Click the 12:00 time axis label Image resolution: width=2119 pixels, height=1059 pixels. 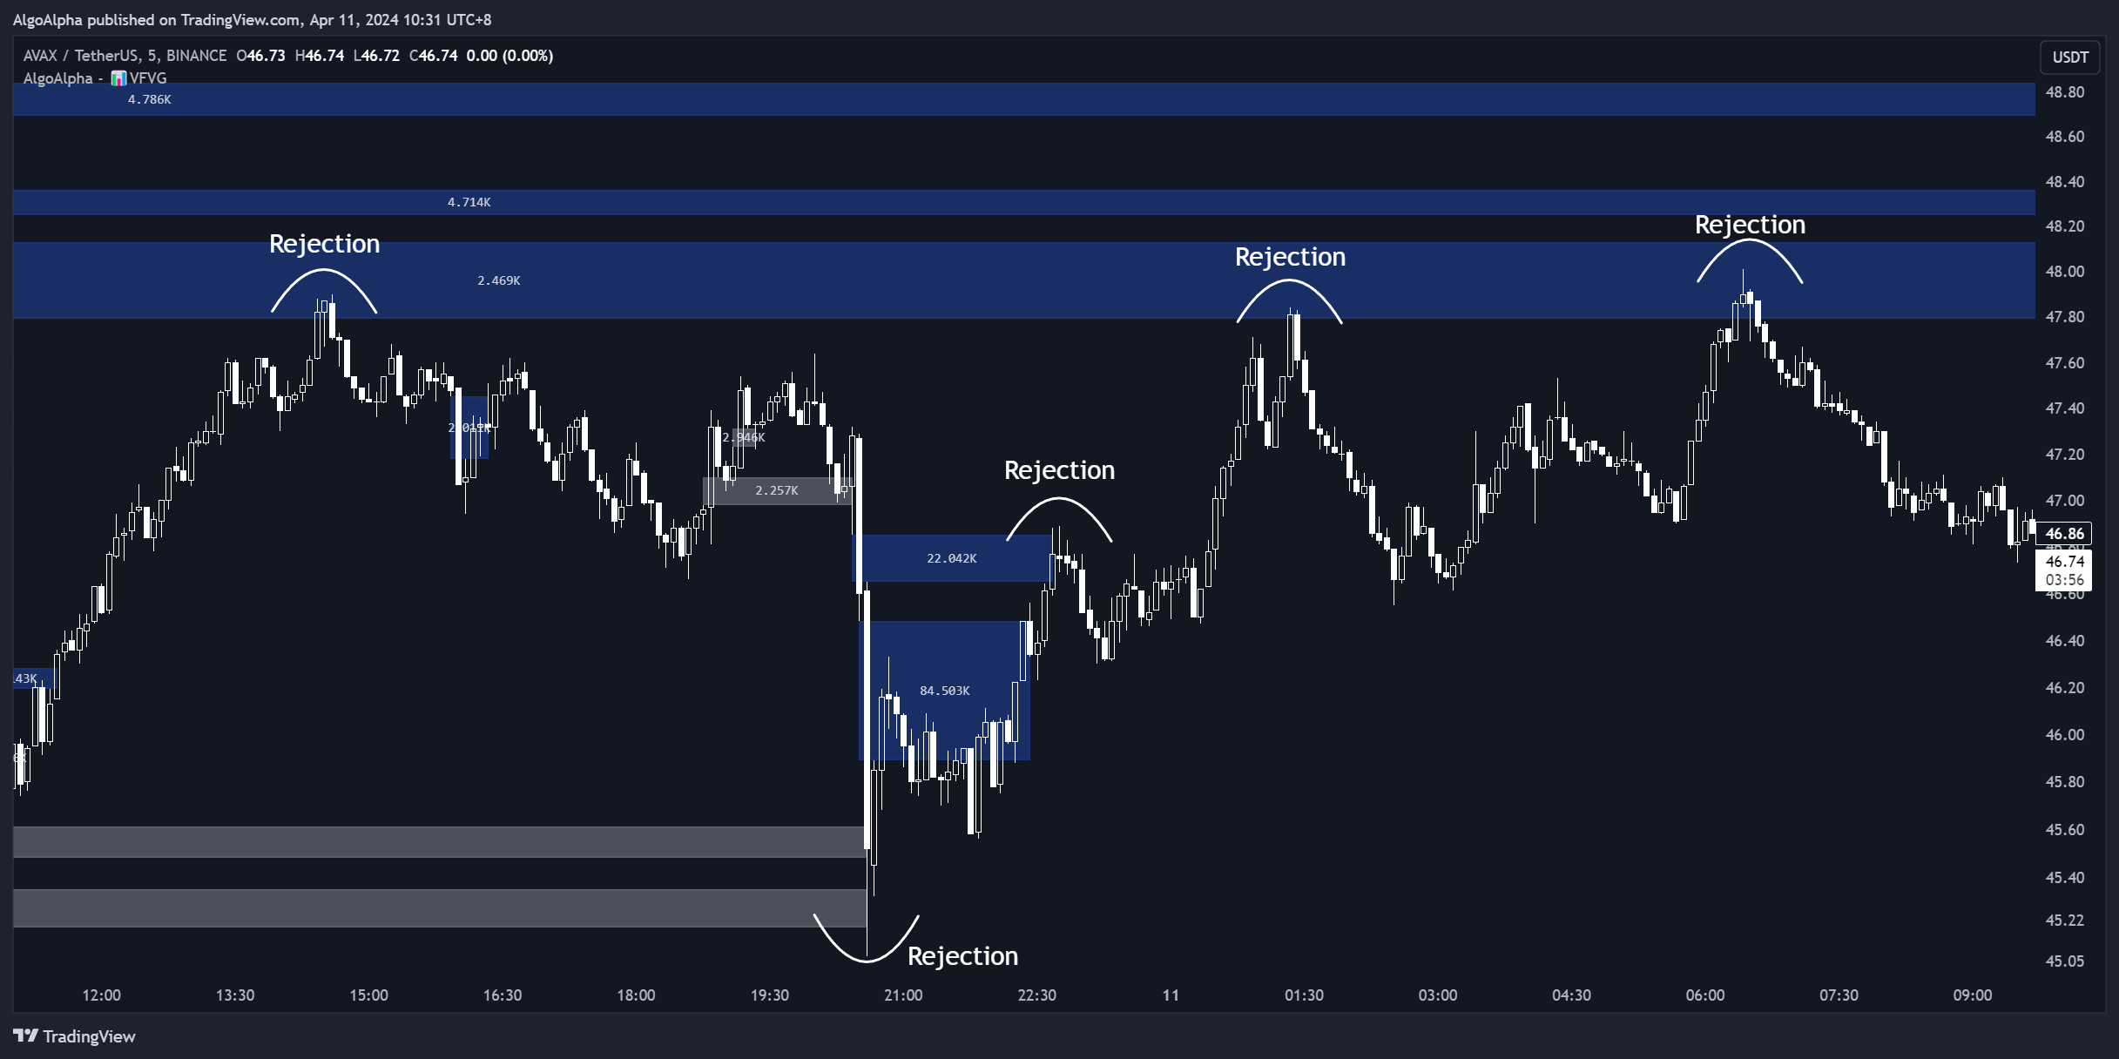click(102, 995)
